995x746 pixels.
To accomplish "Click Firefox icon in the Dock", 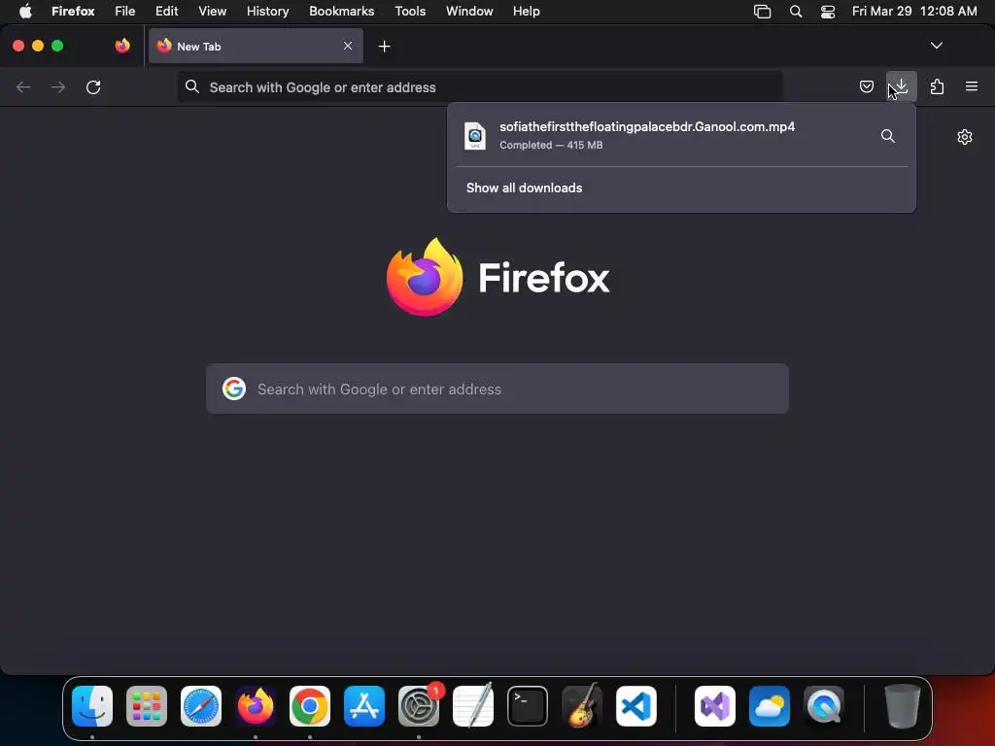I will [256, 705].
